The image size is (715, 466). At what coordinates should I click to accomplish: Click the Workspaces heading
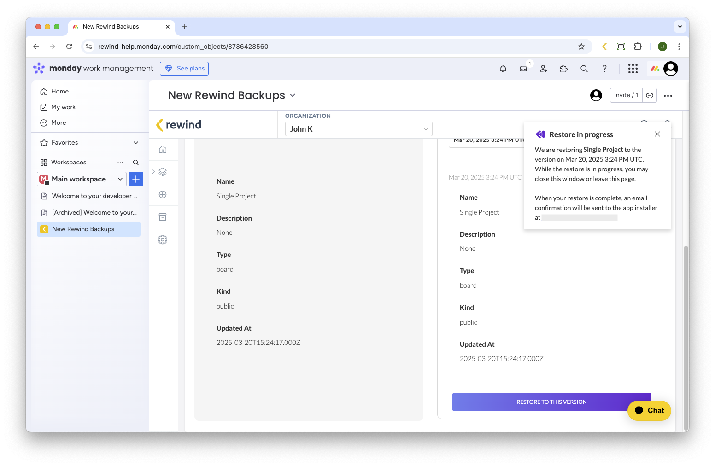point(69,163)
